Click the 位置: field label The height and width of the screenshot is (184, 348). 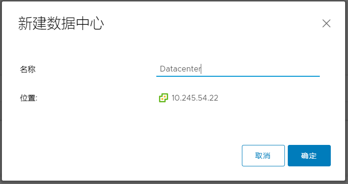pos(29,98)
